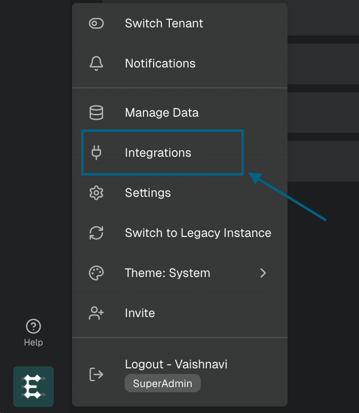
Task: Click the Integrations plug icon
Action: [x=96, y=153]
